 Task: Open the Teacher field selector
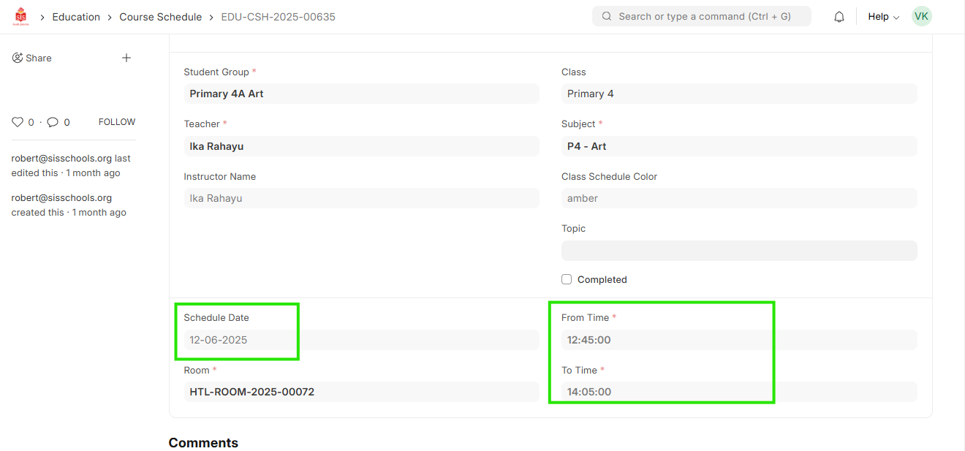tap(361, 146)
